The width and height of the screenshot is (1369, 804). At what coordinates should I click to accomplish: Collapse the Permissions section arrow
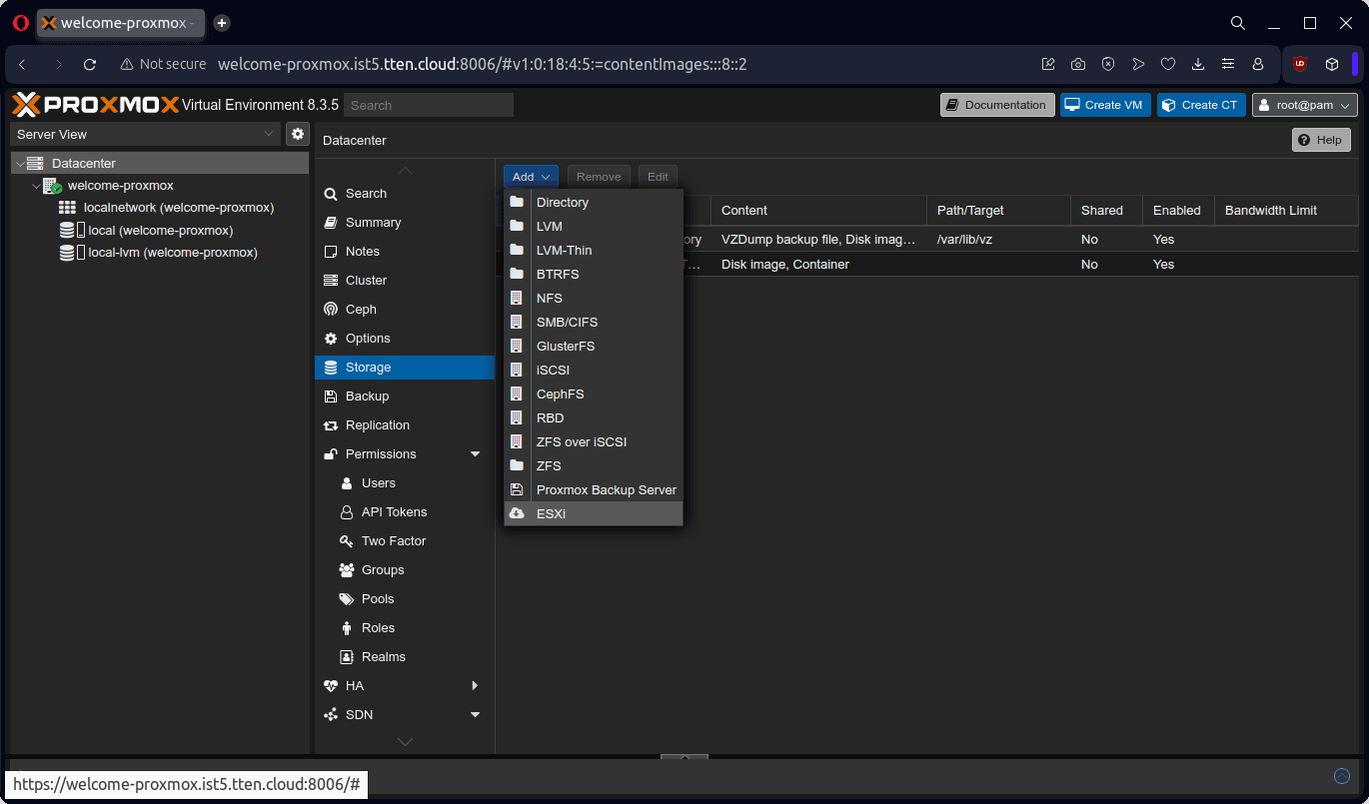pos(475,454)
